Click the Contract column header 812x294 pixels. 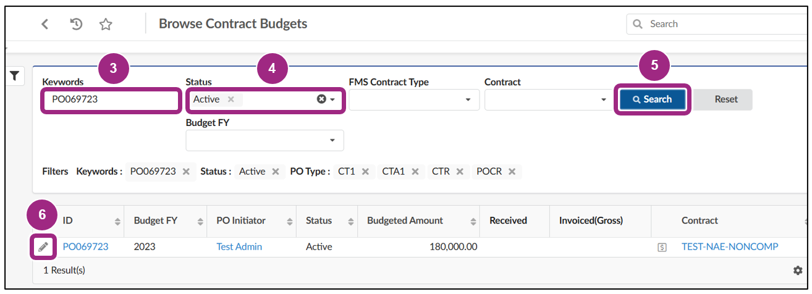(700, 220)
